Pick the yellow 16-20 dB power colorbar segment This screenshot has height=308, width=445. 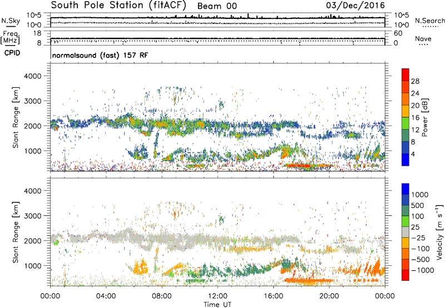pos(406,111)
